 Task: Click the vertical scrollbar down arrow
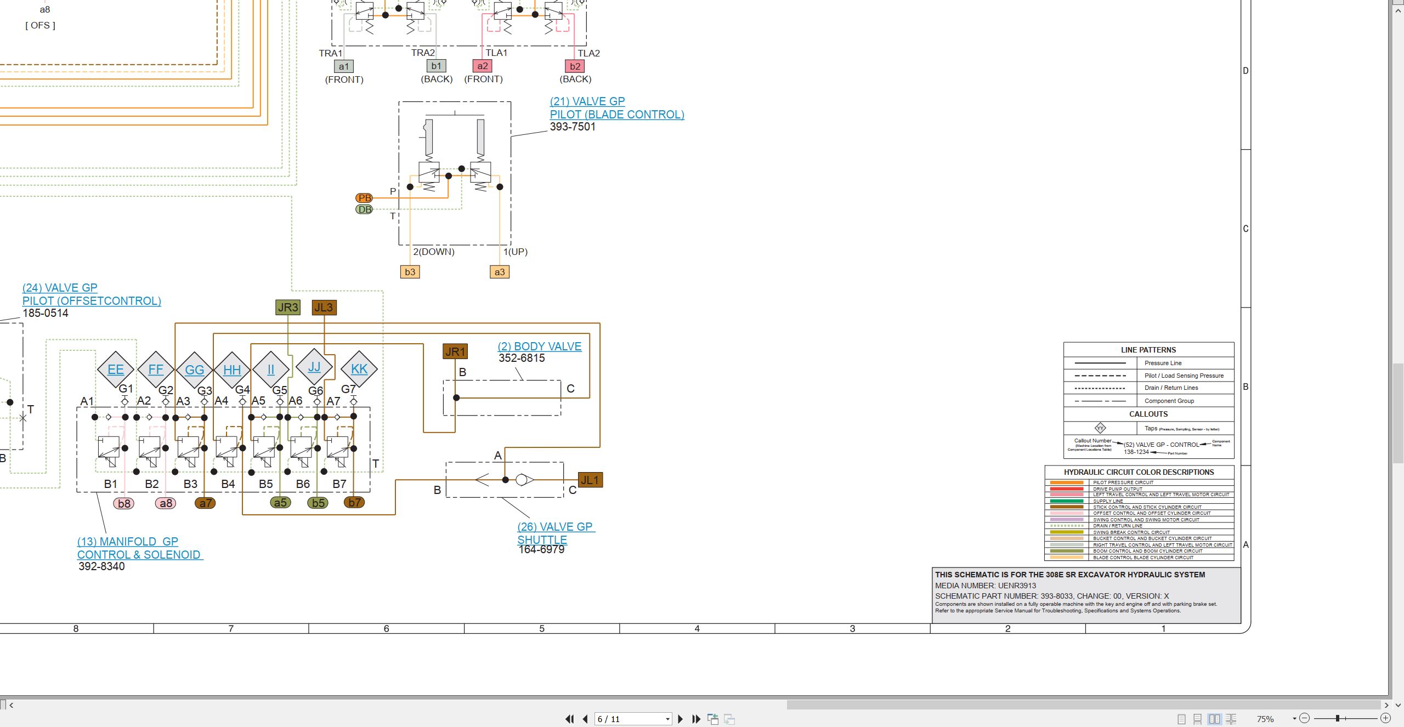point(1399,705)
